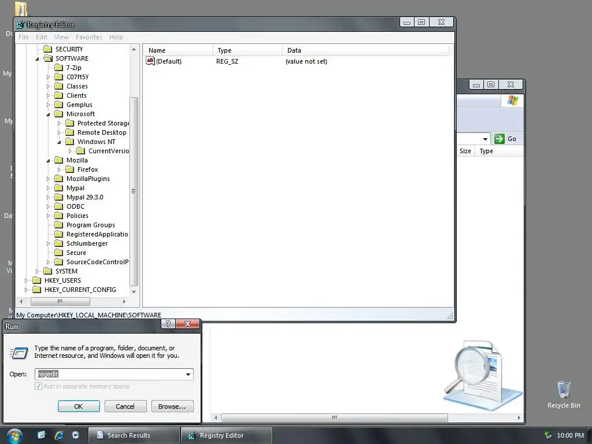592x444 pixels.
Task: Click the Size column header in Search Results
Action: point(465,151)
